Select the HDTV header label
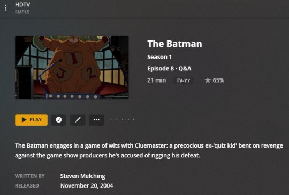The image size is (289, 195). (x=22, y=5)
